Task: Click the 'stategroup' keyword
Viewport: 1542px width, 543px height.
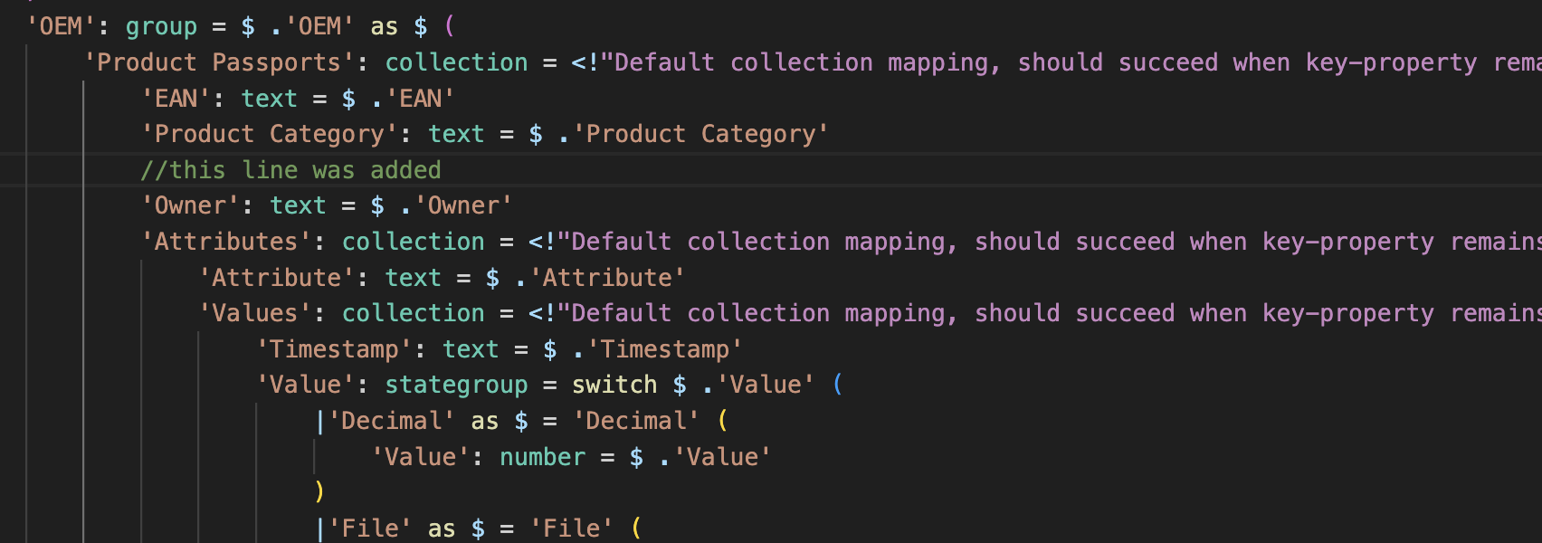Action: click(456, 385)
